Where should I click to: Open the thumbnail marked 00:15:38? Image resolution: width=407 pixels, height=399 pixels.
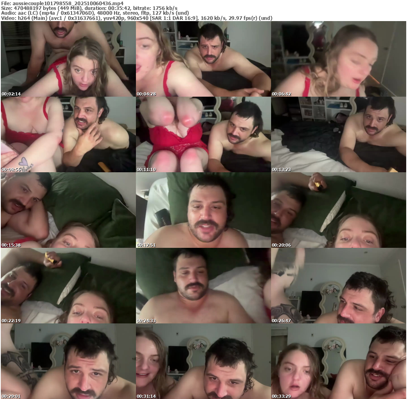(68, 210)
